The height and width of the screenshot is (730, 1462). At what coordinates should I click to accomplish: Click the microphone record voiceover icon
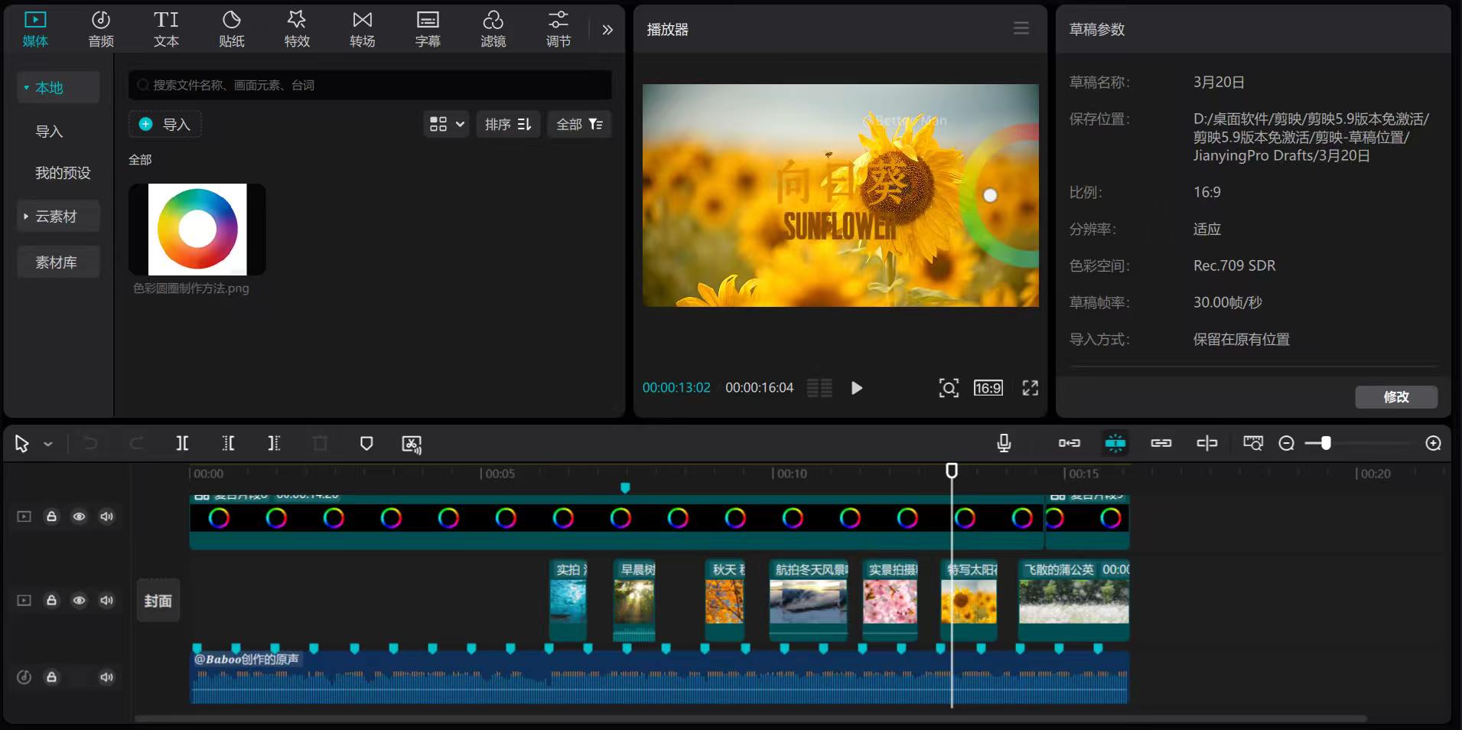click(1004, 443)
